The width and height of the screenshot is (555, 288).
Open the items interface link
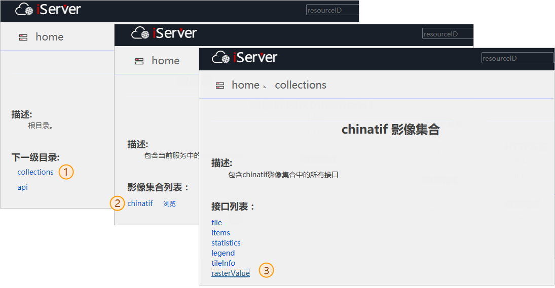point(221,233)
